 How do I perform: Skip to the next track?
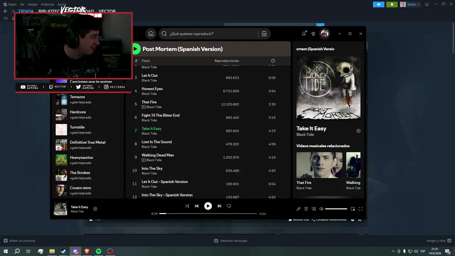coord(219,206)
